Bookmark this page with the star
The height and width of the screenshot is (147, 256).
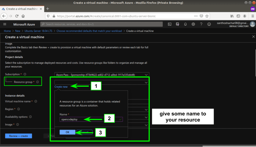point(207,16)
